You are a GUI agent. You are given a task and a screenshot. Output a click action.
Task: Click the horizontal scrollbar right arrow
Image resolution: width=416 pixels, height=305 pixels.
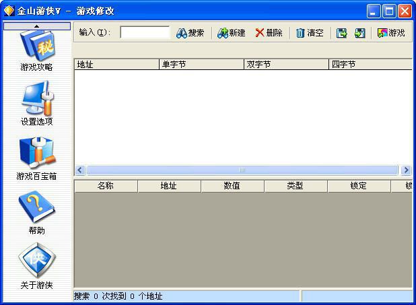click(x=406, y=170)
